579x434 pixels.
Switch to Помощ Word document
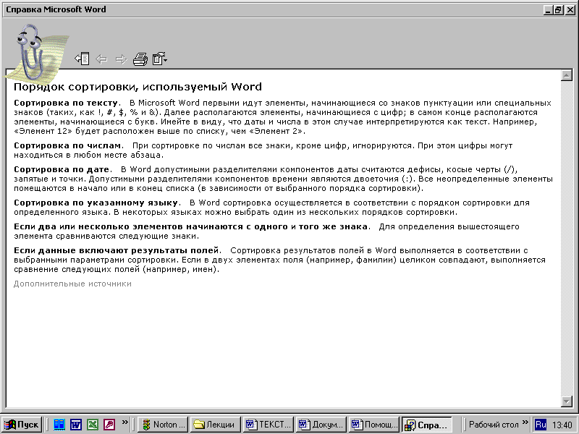[374, 425]
